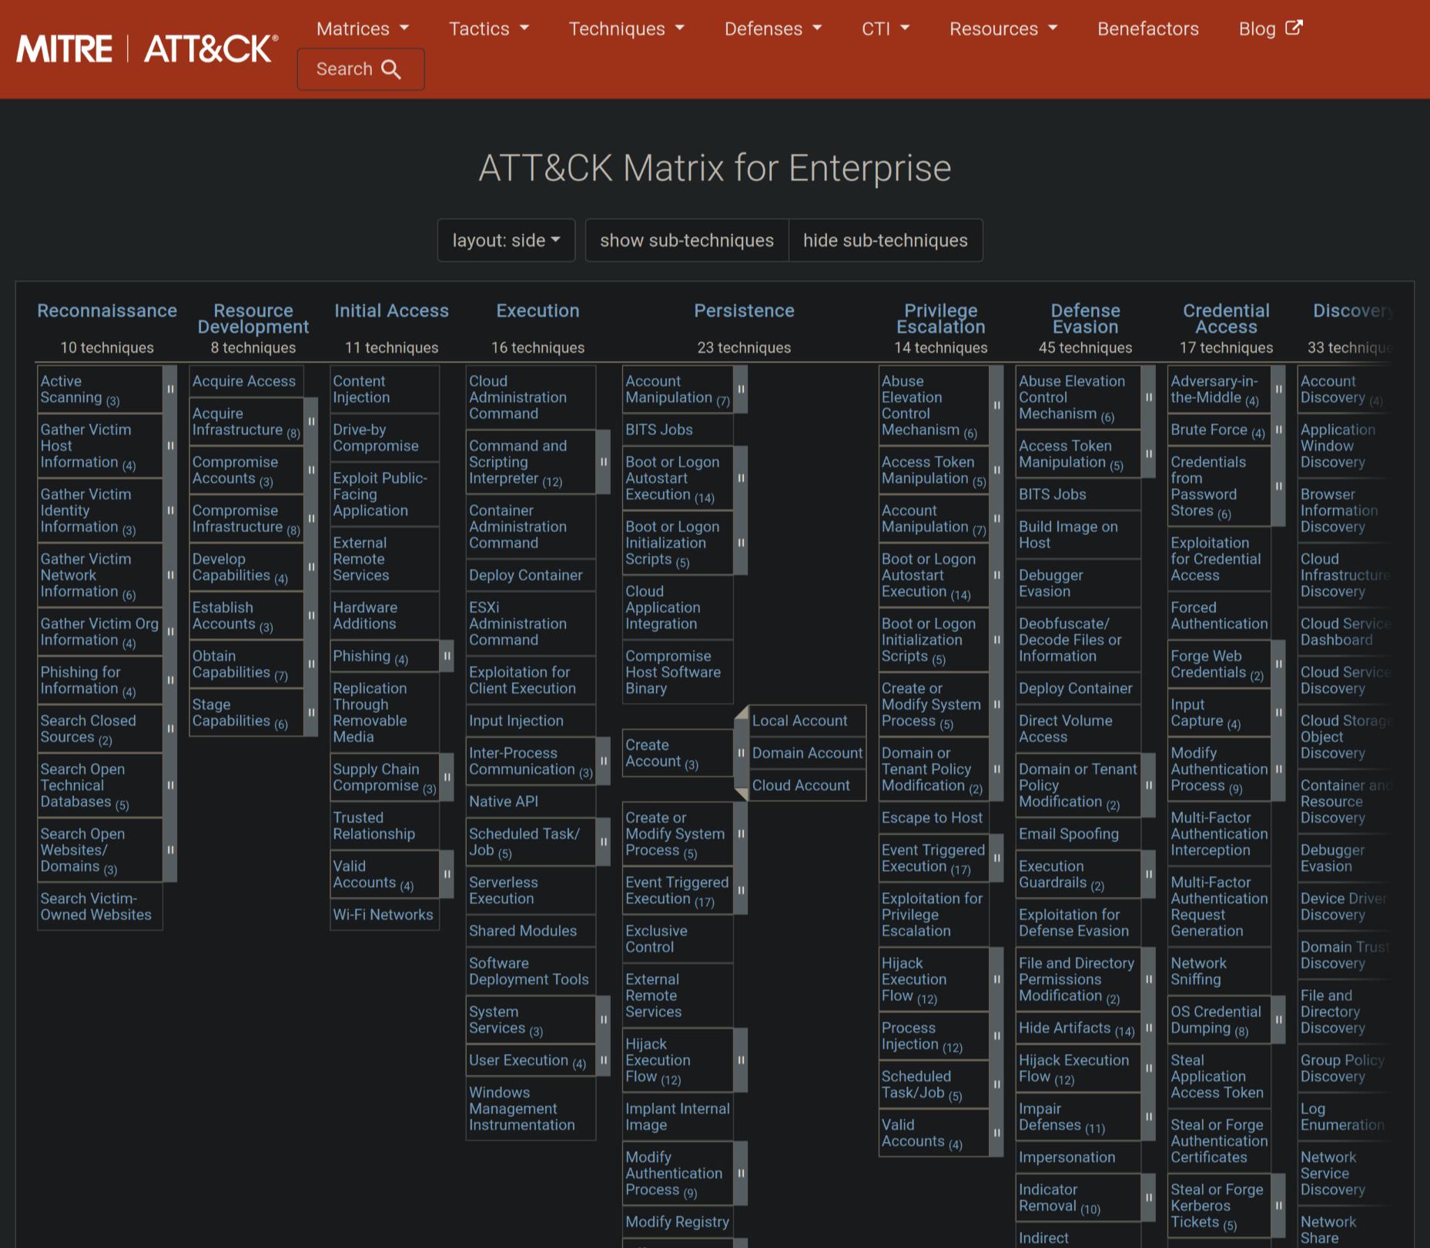The image size is (1430, 1248).
Task: Expand Stage Capabilities sub-techniques handle
Action: [x=311, y=712]
